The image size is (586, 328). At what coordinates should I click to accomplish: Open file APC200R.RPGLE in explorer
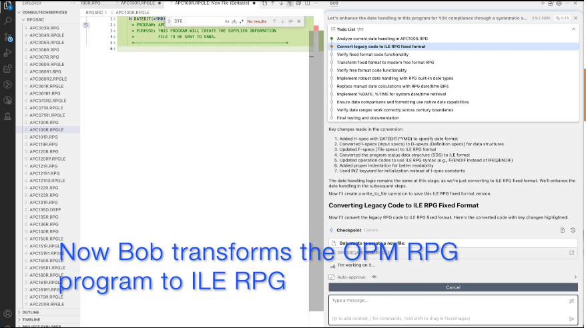coord(47,304)
